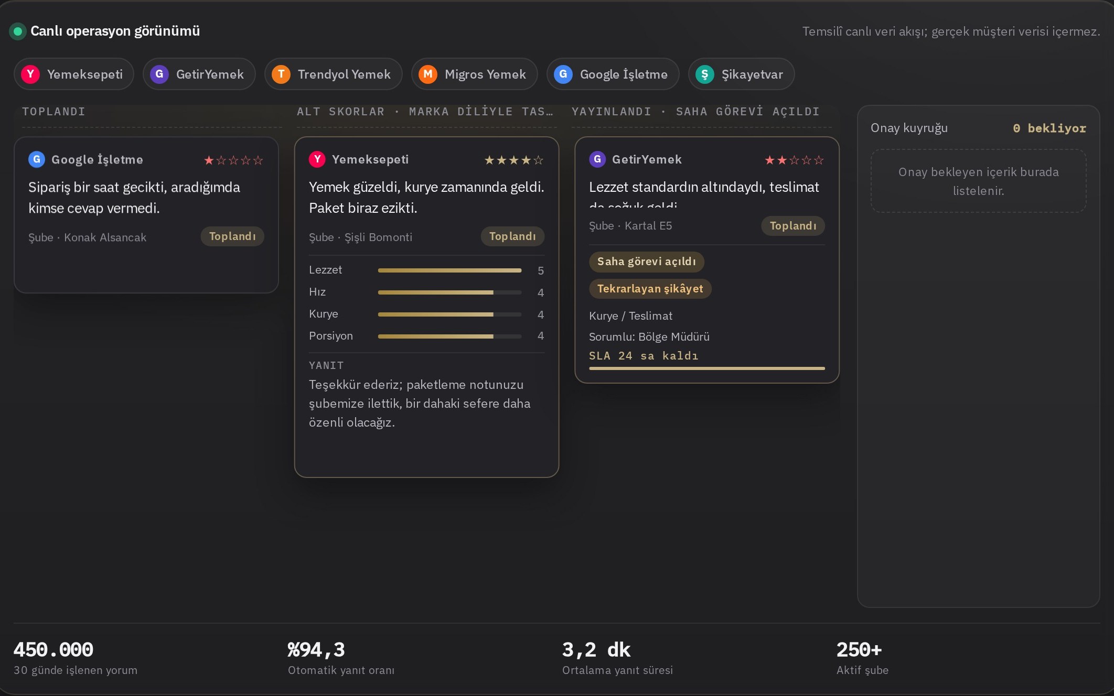
Task: Select the Yemeksepeti platform chip label
Action: tap(85, 74)
